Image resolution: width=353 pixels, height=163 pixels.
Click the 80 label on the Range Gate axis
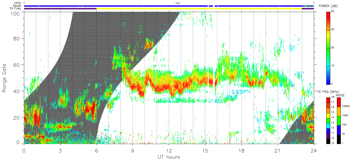point(17,39)
